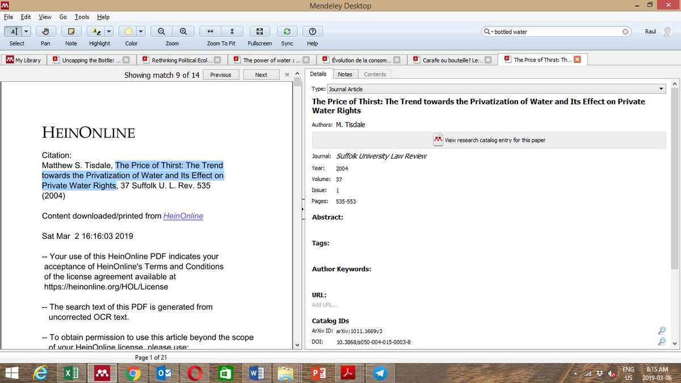Viewport: 681px width, 383px height.
Task: Go to Previous search match
Action: click(x=221, y=75)
